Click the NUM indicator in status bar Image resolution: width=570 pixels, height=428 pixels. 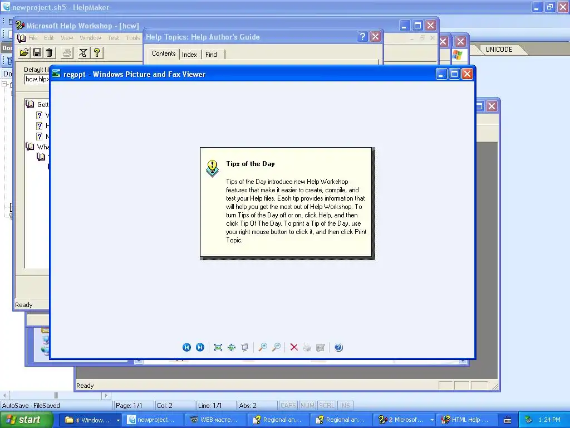point(307,405)
